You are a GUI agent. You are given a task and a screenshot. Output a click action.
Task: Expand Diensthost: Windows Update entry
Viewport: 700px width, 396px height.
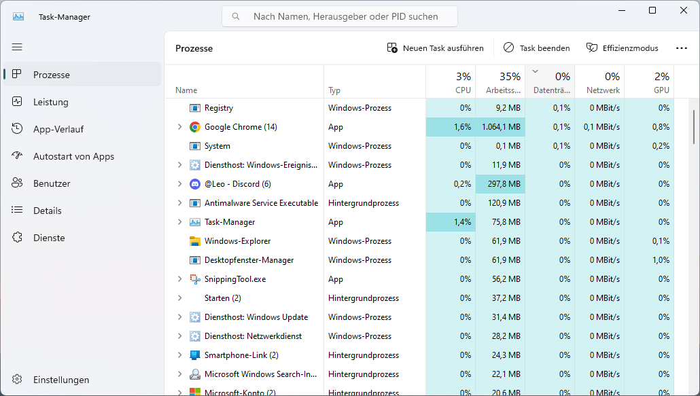click(x=179, y=317)
